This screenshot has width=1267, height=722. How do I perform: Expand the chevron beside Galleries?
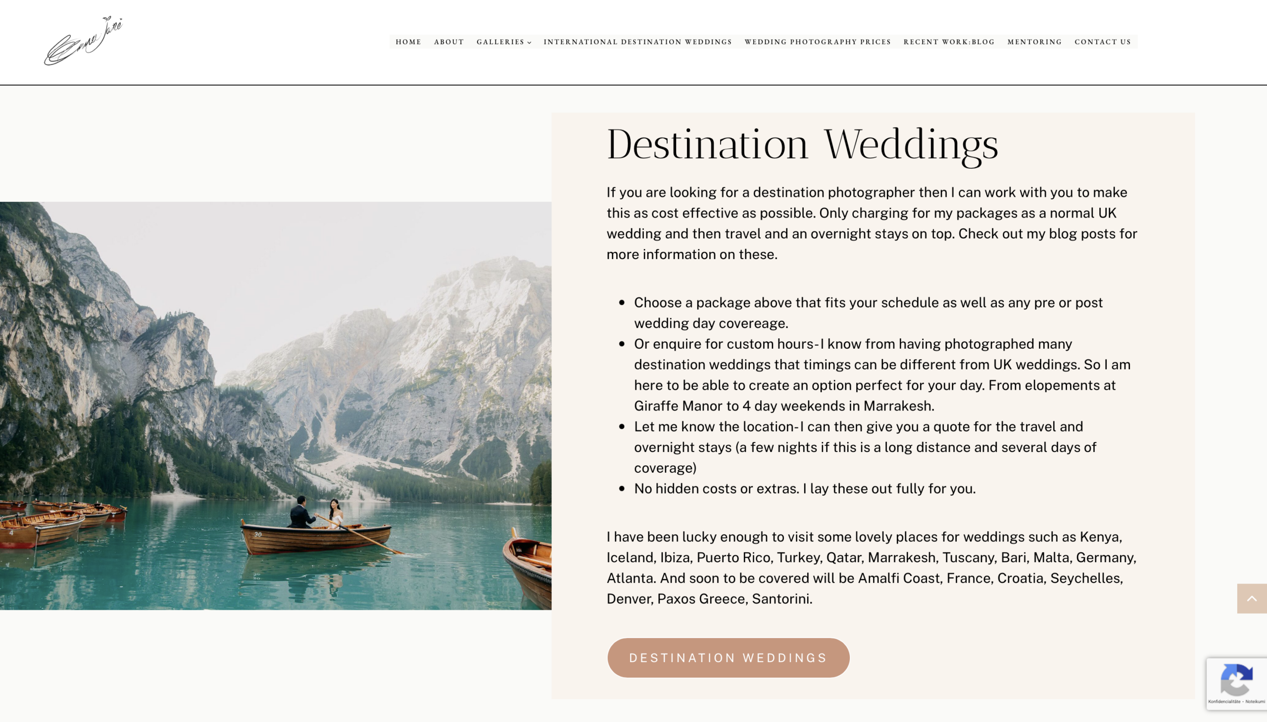click(x=530, y=43)
